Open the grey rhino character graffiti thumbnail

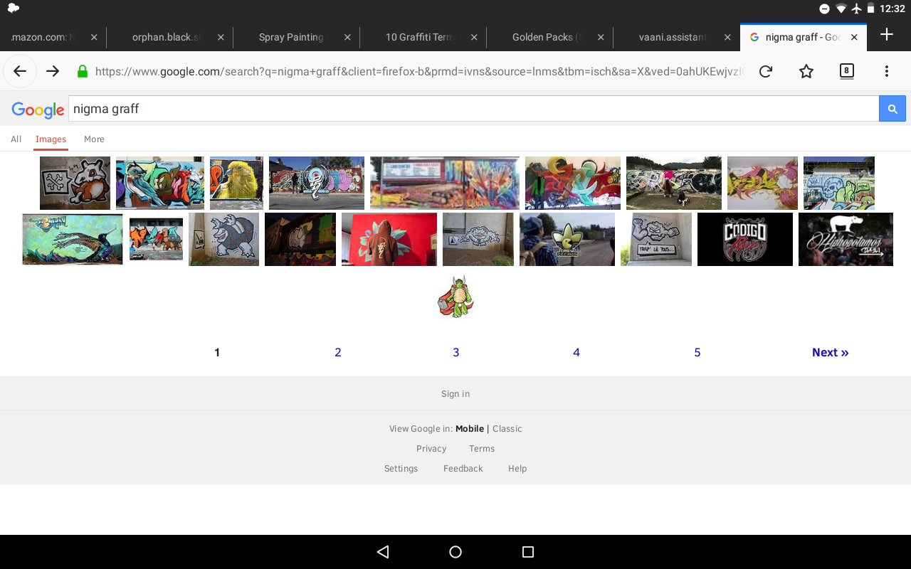click(223, 239)
